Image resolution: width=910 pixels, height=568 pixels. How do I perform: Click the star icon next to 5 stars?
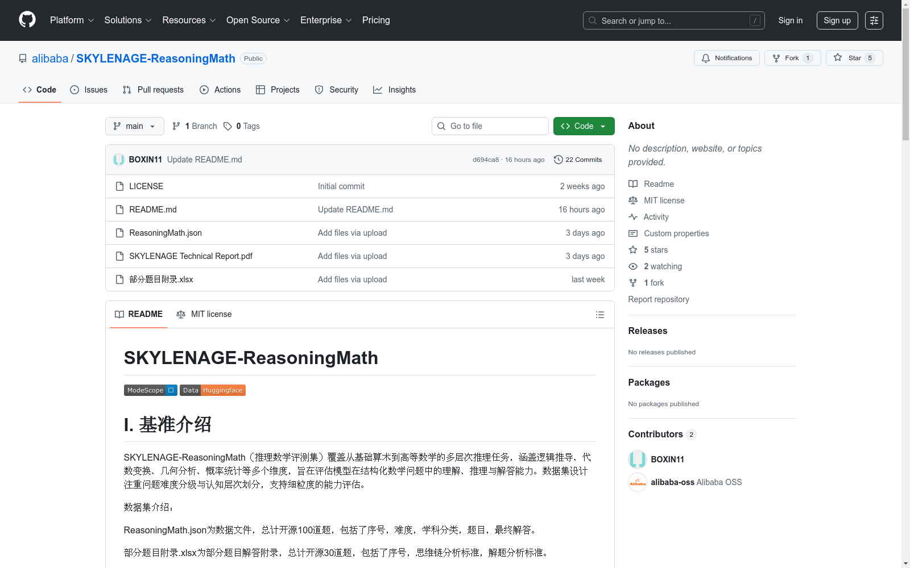point(633,250)
